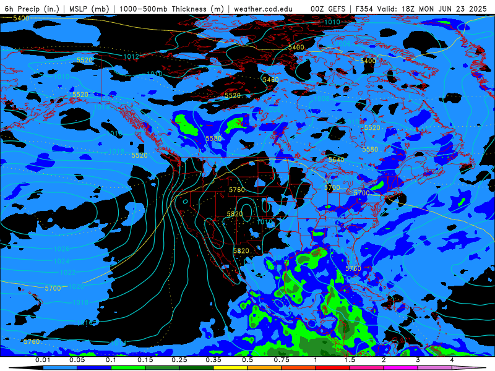
Task: Click the '6h Precip (in.)' header text
Action: [32, 9]
